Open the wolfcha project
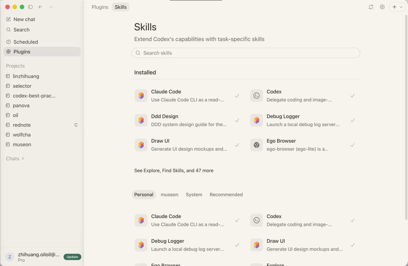The height and width of the screenshot is (266, 408). click(42, 135)
